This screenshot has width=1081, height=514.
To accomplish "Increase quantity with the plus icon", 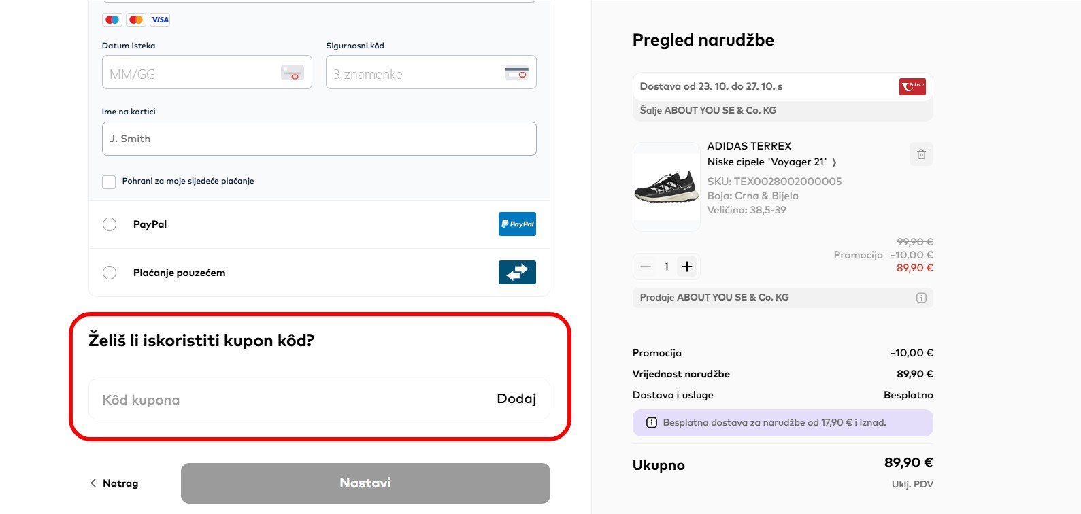I will (x=687, y=267).
